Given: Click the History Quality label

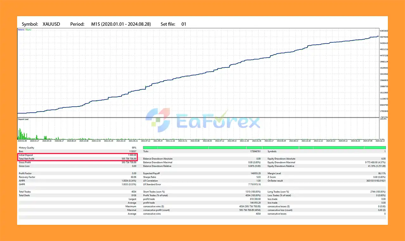Looking at the screenshot, I should pos(27,148).
